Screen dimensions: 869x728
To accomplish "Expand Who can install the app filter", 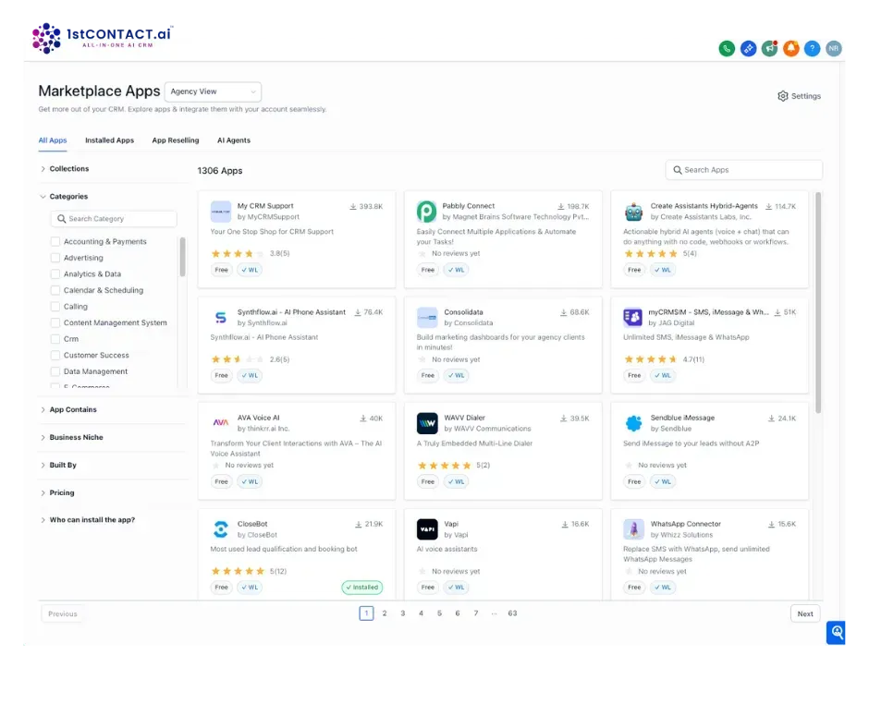I will click(87, 520).
